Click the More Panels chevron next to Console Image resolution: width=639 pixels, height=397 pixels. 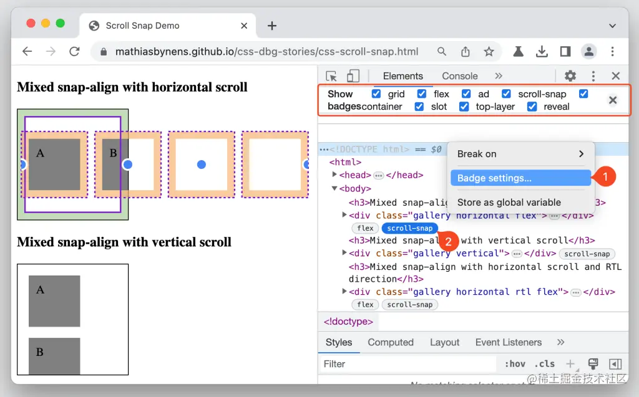[x=498, y=76]
